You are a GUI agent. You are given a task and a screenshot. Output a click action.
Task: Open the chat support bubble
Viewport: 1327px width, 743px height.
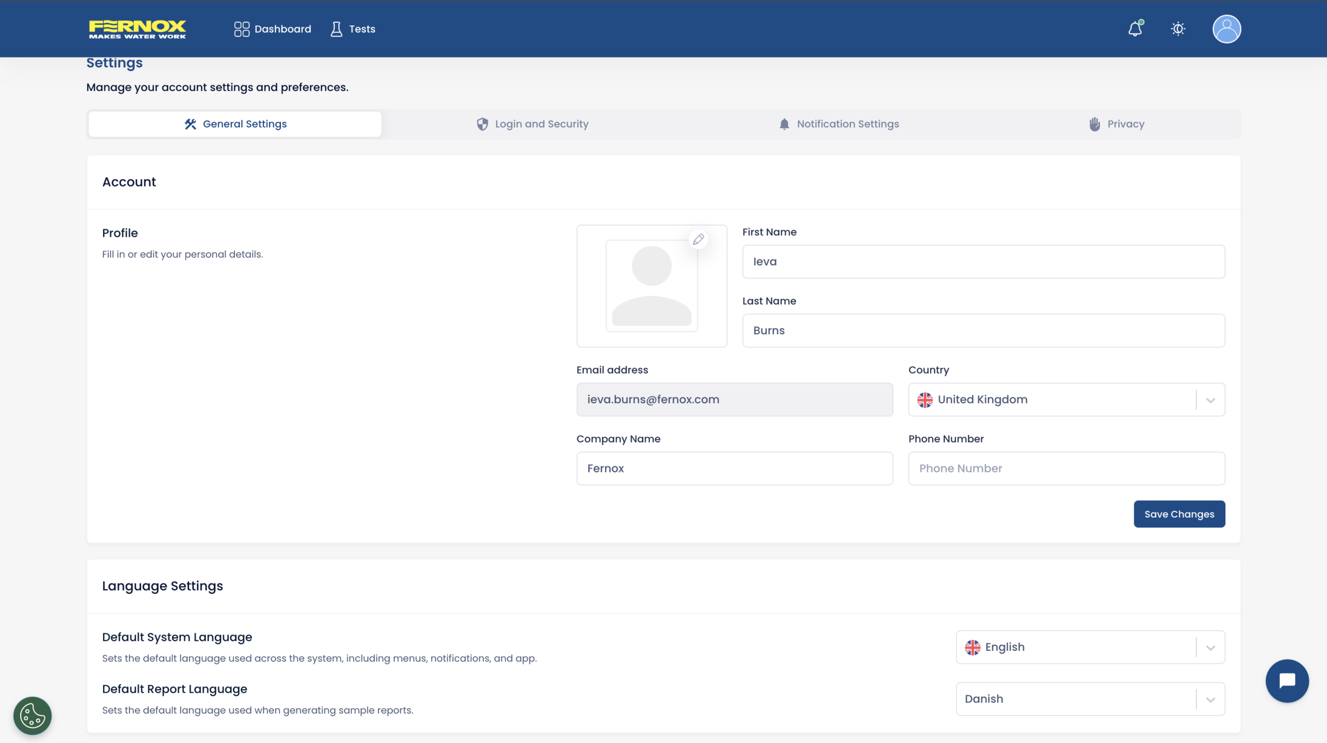(x=1287, y=681)
